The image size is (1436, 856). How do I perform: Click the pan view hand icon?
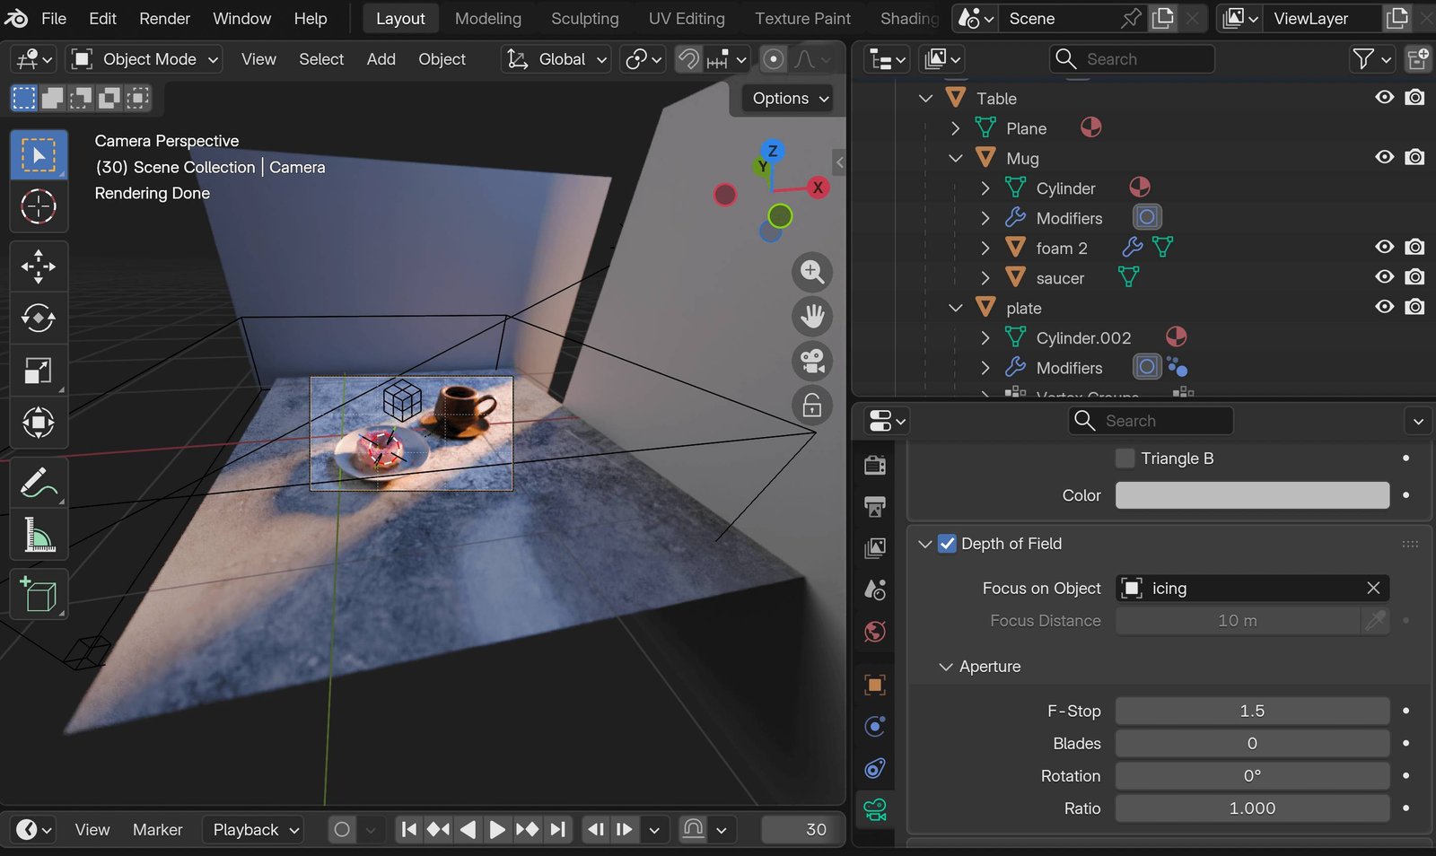812,316
